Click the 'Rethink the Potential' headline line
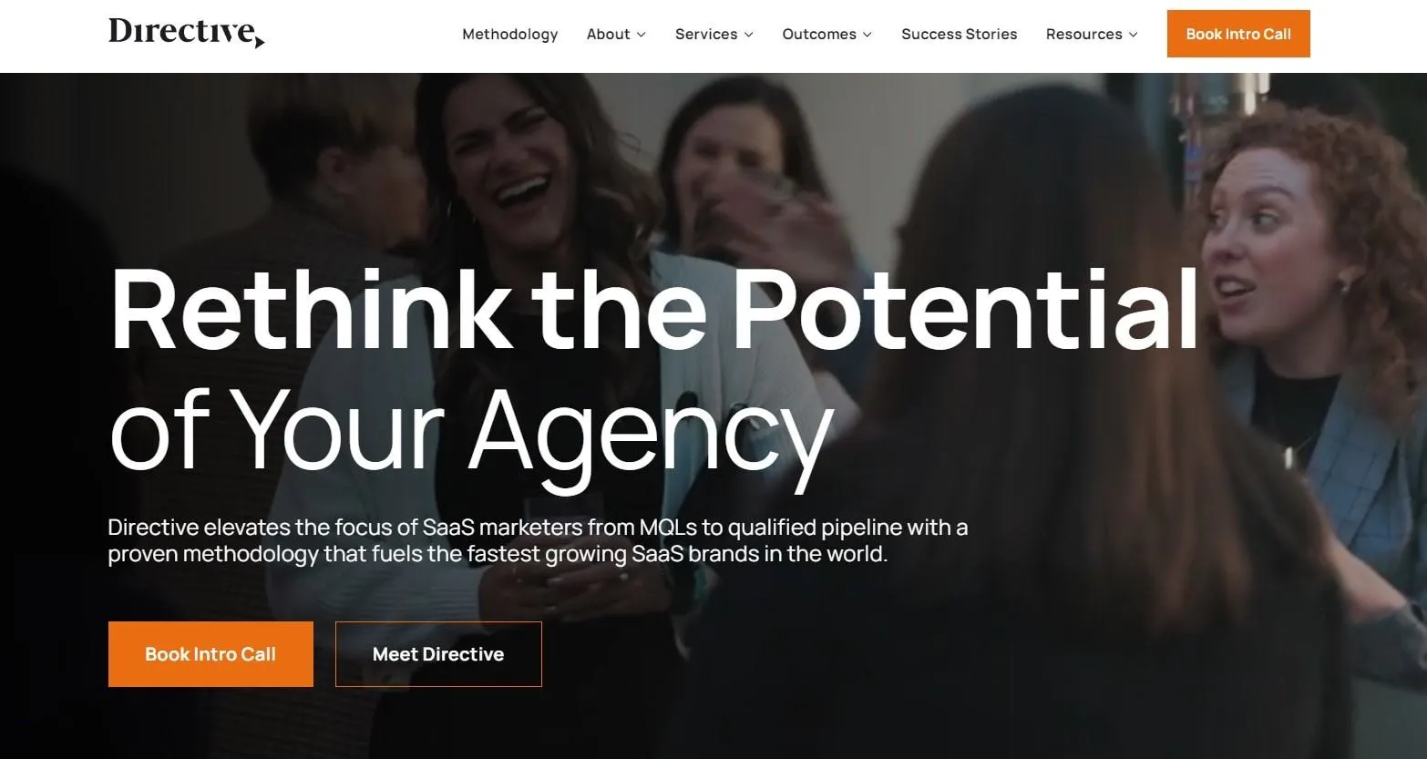This screenshot has width=1427, height=759. pyautogui.click(x=654, y=309)
